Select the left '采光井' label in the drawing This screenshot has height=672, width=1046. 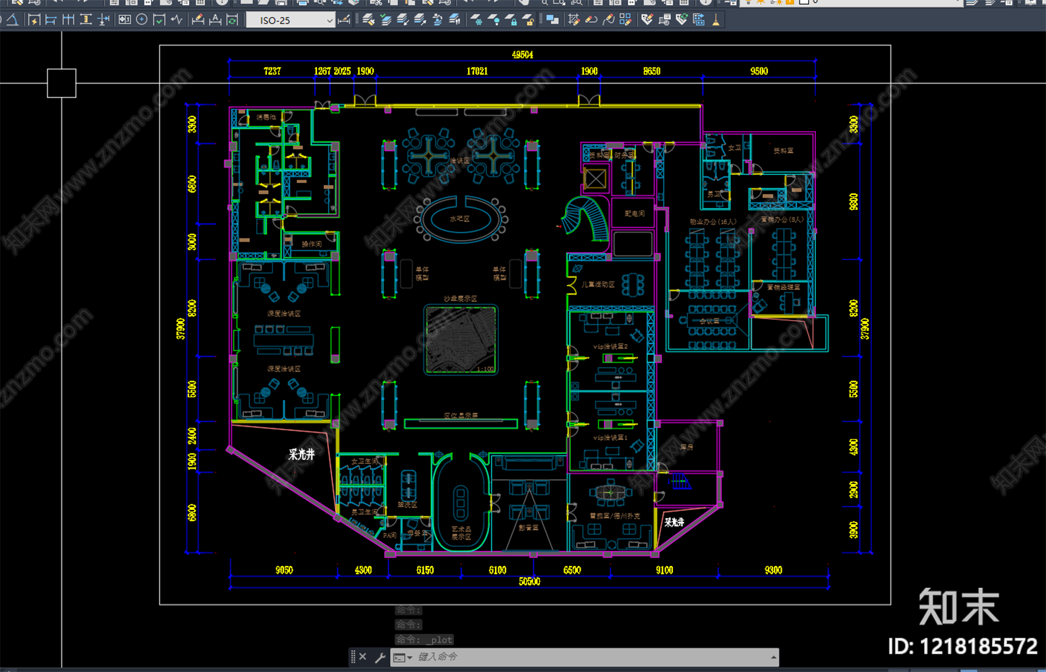coord(302,454)
